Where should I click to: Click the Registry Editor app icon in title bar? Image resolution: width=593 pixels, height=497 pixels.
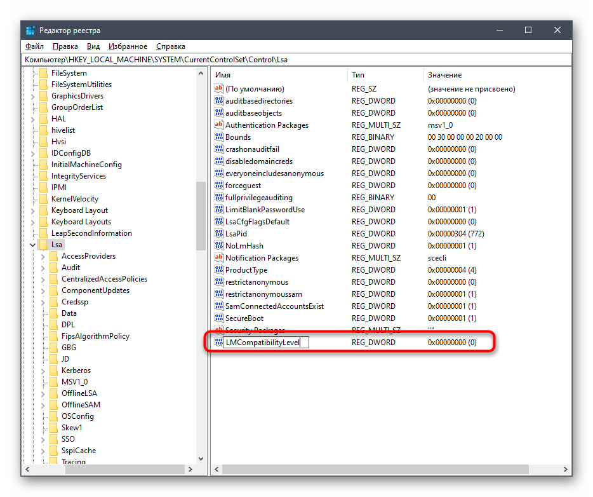(x=30, y=31)
